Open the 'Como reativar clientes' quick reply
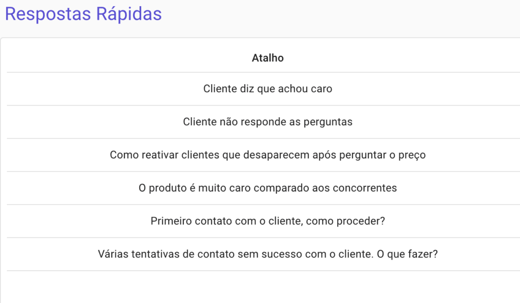520x303 pixels. pos(268,155)
